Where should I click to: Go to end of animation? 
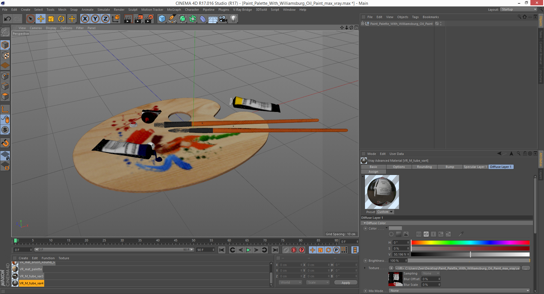point(275,250)
